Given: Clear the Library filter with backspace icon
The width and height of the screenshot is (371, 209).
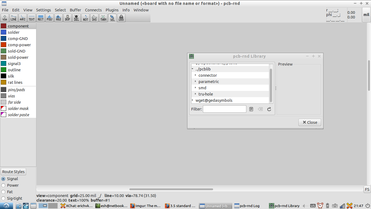Looking at the screenshot, I should [260, 109].
